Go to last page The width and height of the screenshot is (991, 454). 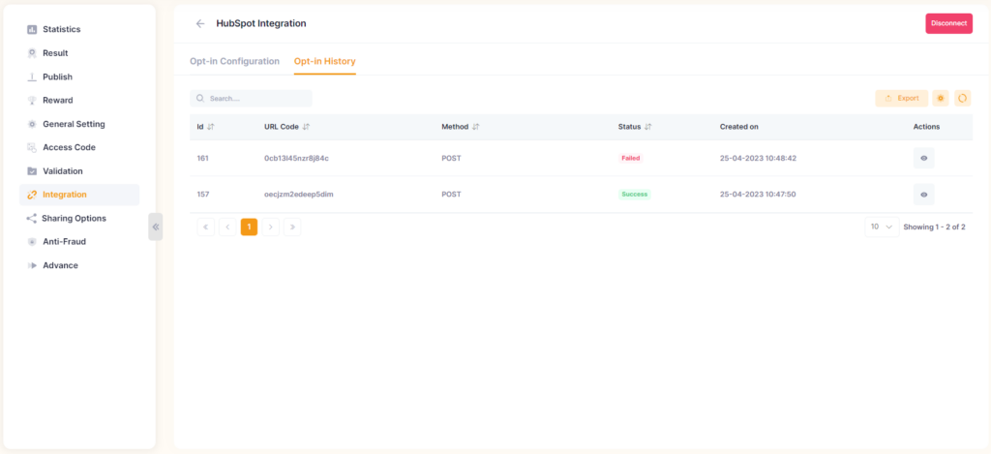click(292, 227)
